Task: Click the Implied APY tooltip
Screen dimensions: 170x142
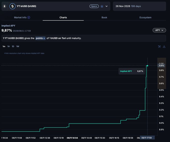Action: pyautogui.click(x=132, y=71)
